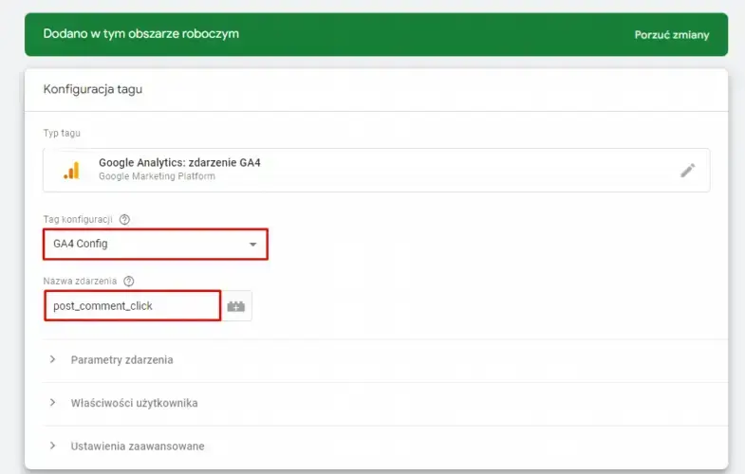Viewport: 745px width, 474px height.
Task: Open help icon next to Nazwa zdarzenia
Action: click(x=129, y=282)
